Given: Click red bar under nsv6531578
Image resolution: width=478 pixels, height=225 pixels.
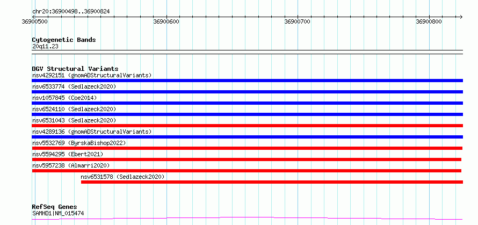Looking at the screenshot, I should click(272, 182).
